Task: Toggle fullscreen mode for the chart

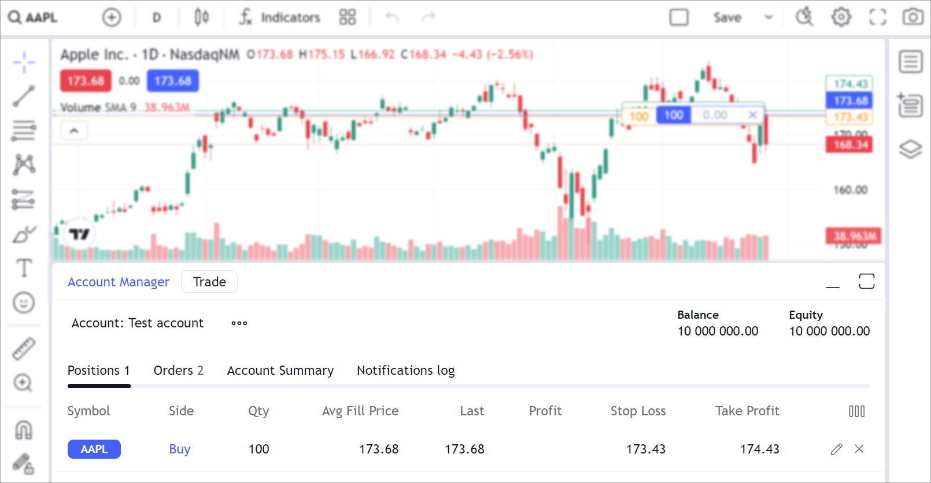Action: tap(877, 17)
